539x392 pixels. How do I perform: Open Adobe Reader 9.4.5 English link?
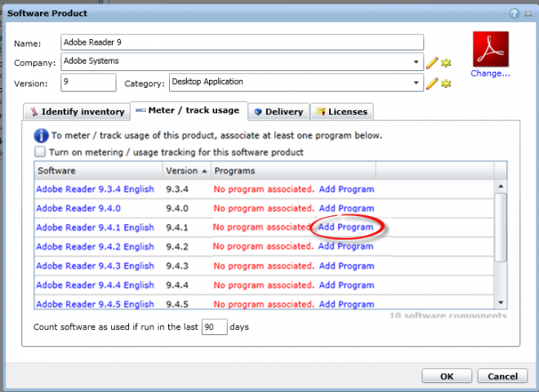point(95,304)
